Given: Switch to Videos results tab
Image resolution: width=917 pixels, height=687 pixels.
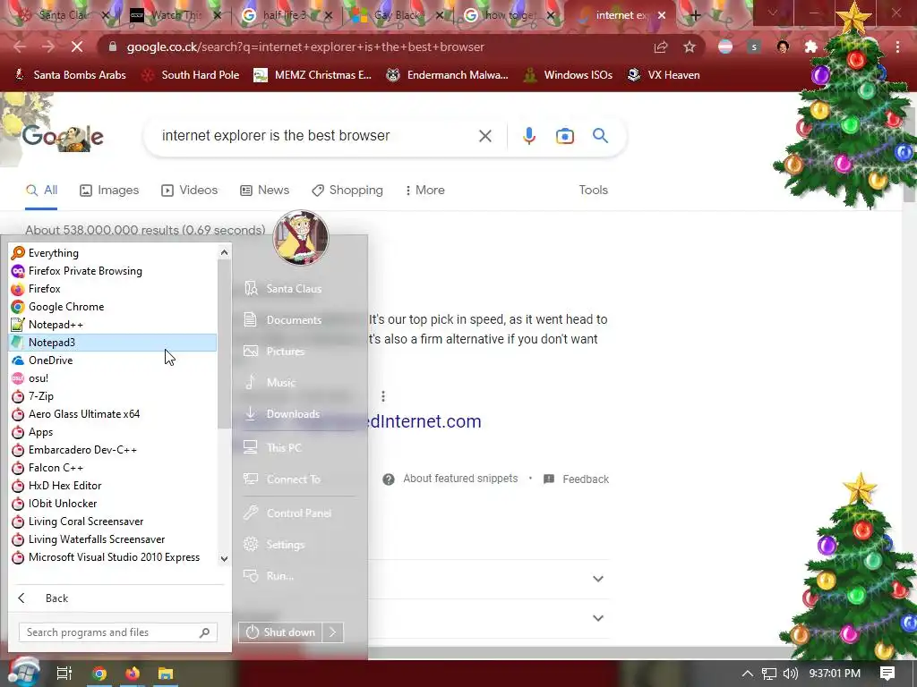Looking at the screenshot, I should click(190, 191).
